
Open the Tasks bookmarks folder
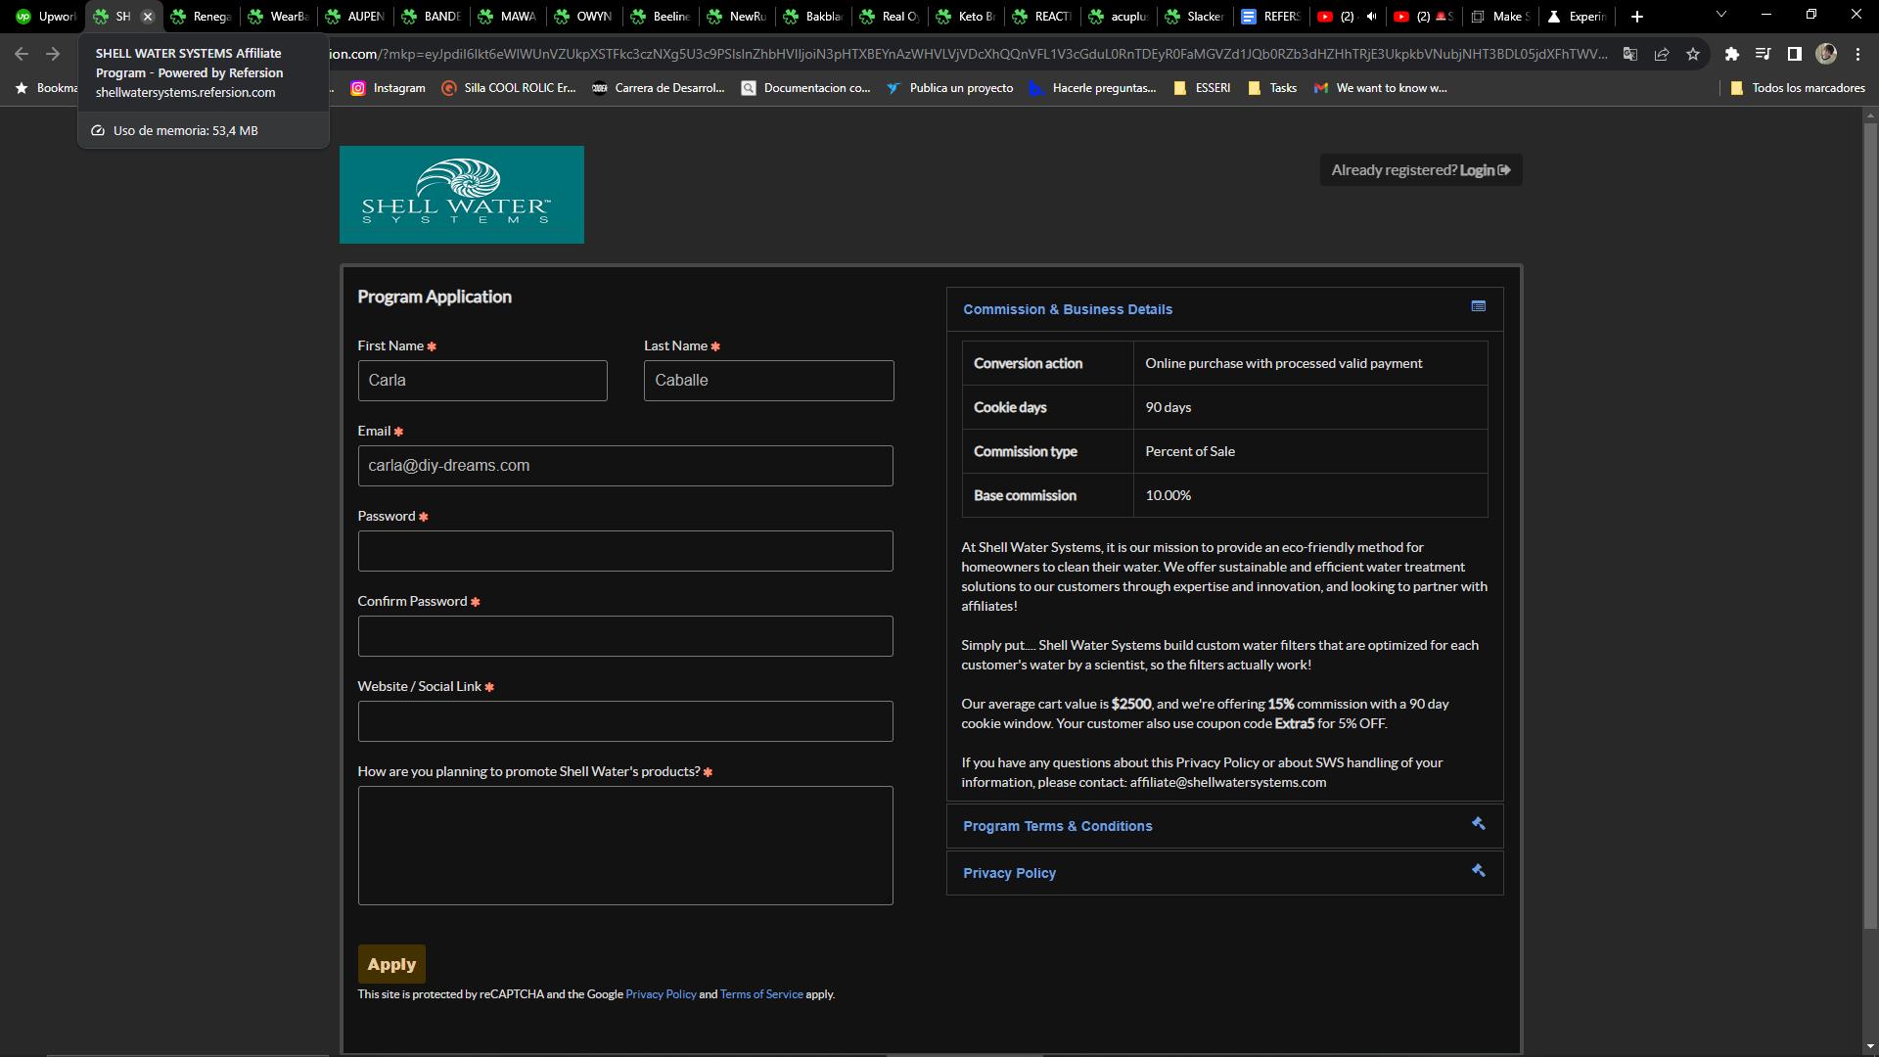click(x=1272, y=88)
